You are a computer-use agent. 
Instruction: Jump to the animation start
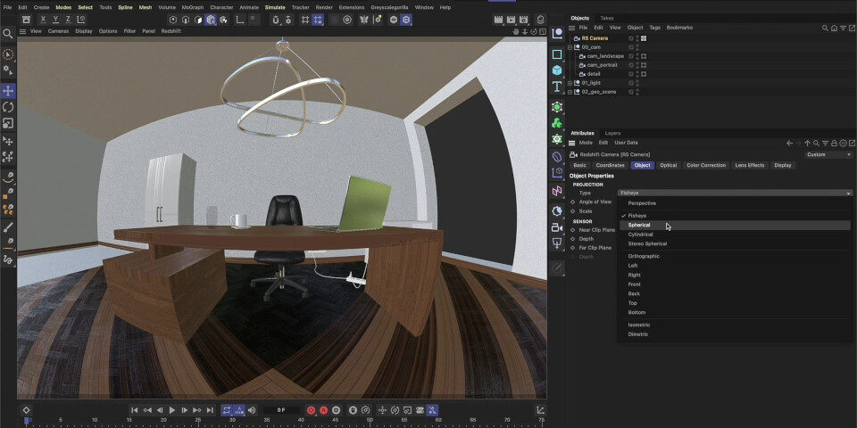tap(135, 410)
